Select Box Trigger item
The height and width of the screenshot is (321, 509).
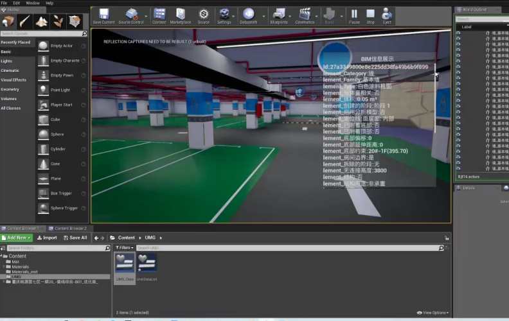(61, 193)
